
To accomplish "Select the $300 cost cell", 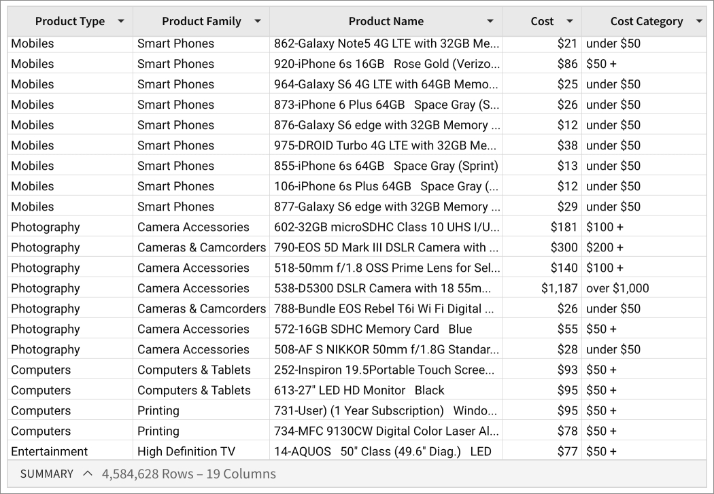I will (x=564, y=247).
